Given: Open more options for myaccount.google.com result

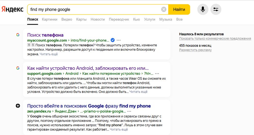Looking at the screenshot, I should [x=119, y=40].
